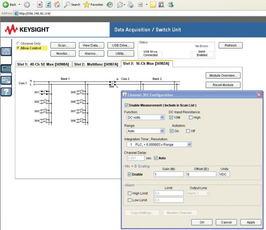
Task: Check the Low Limit alarm checkbox
Action: tap(130, 200)
